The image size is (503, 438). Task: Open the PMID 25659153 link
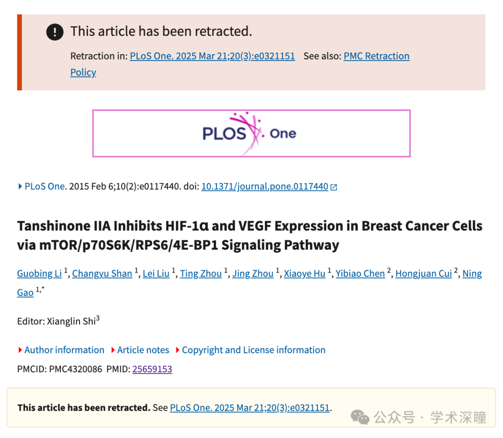click(152, 369)
